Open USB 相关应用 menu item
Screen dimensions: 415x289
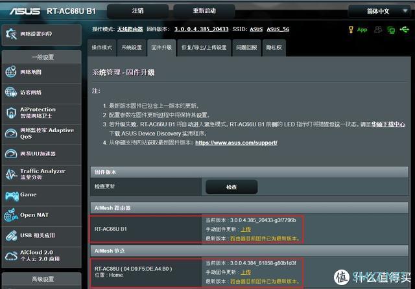pos(41,235)
